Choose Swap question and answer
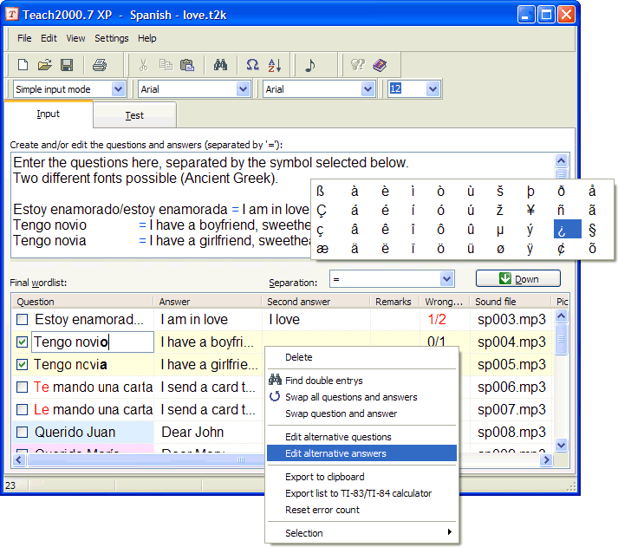 361,414
